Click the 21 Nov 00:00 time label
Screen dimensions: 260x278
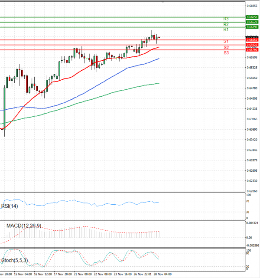coord(83,274)
